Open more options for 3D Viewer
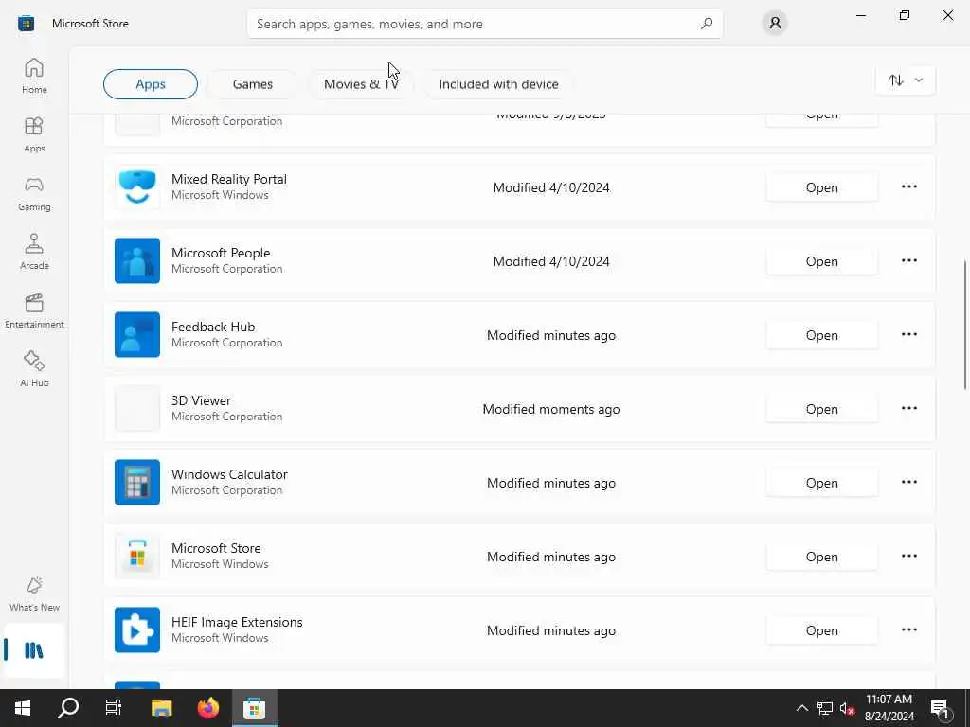 pyautogui.click(x=908, y=409)
